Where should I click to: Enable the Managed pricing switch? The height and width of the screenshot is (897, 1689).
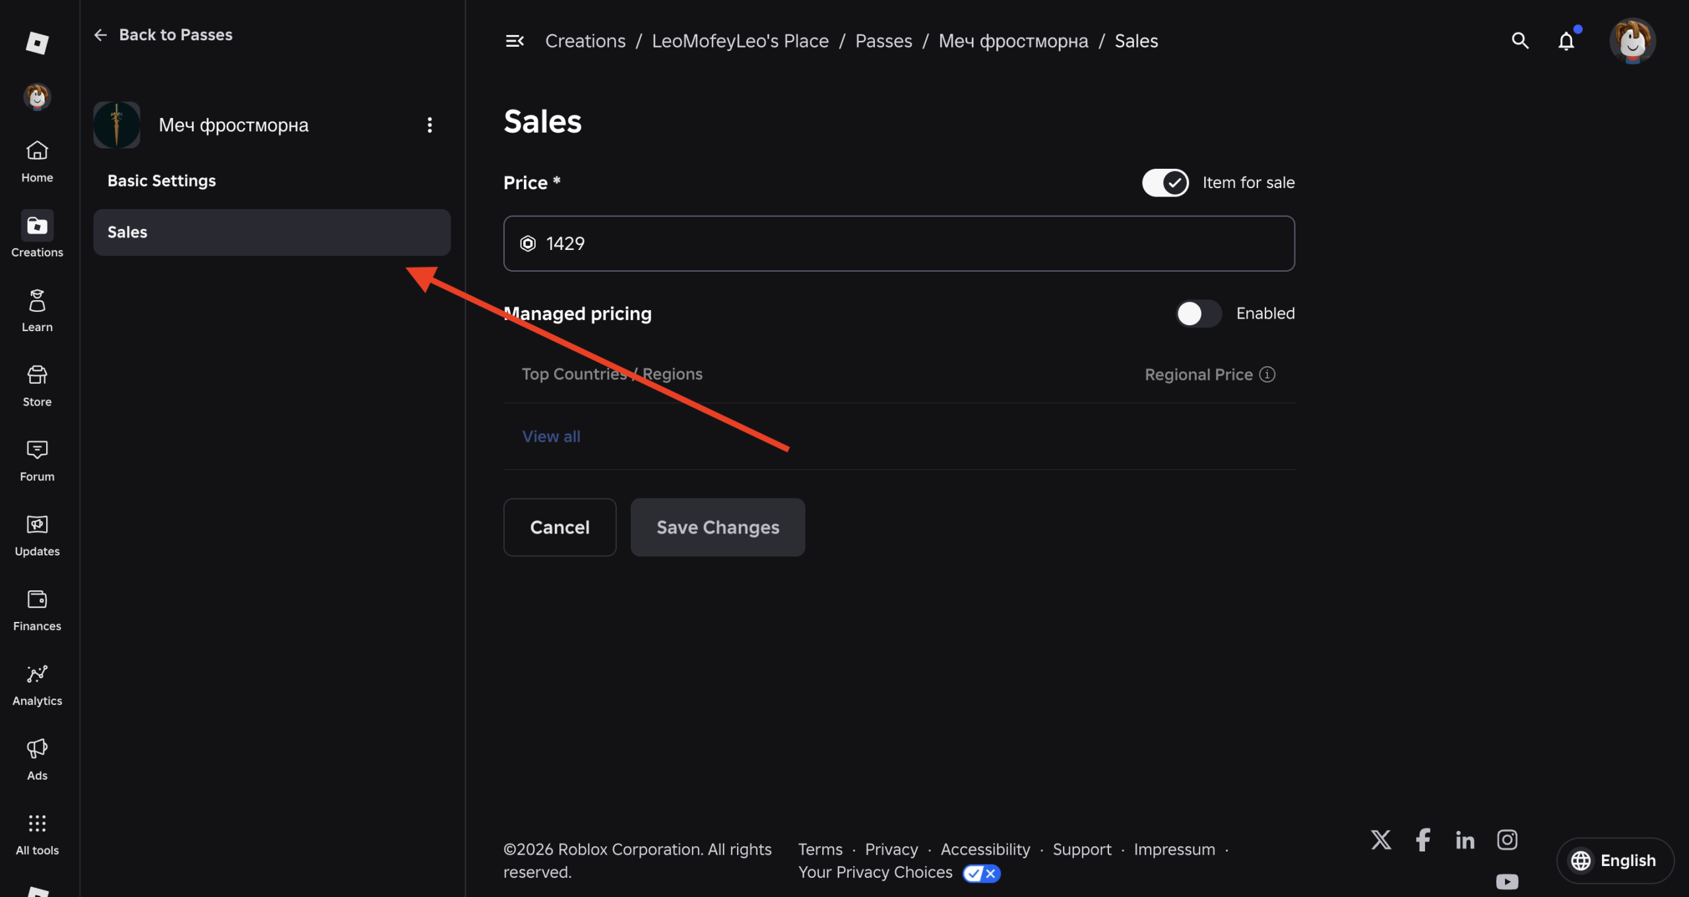point(1198,313)
